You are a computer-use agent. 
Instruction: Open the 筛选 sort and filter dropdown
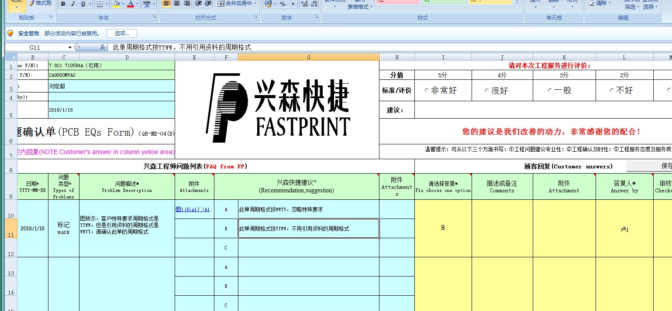point(632,7)
